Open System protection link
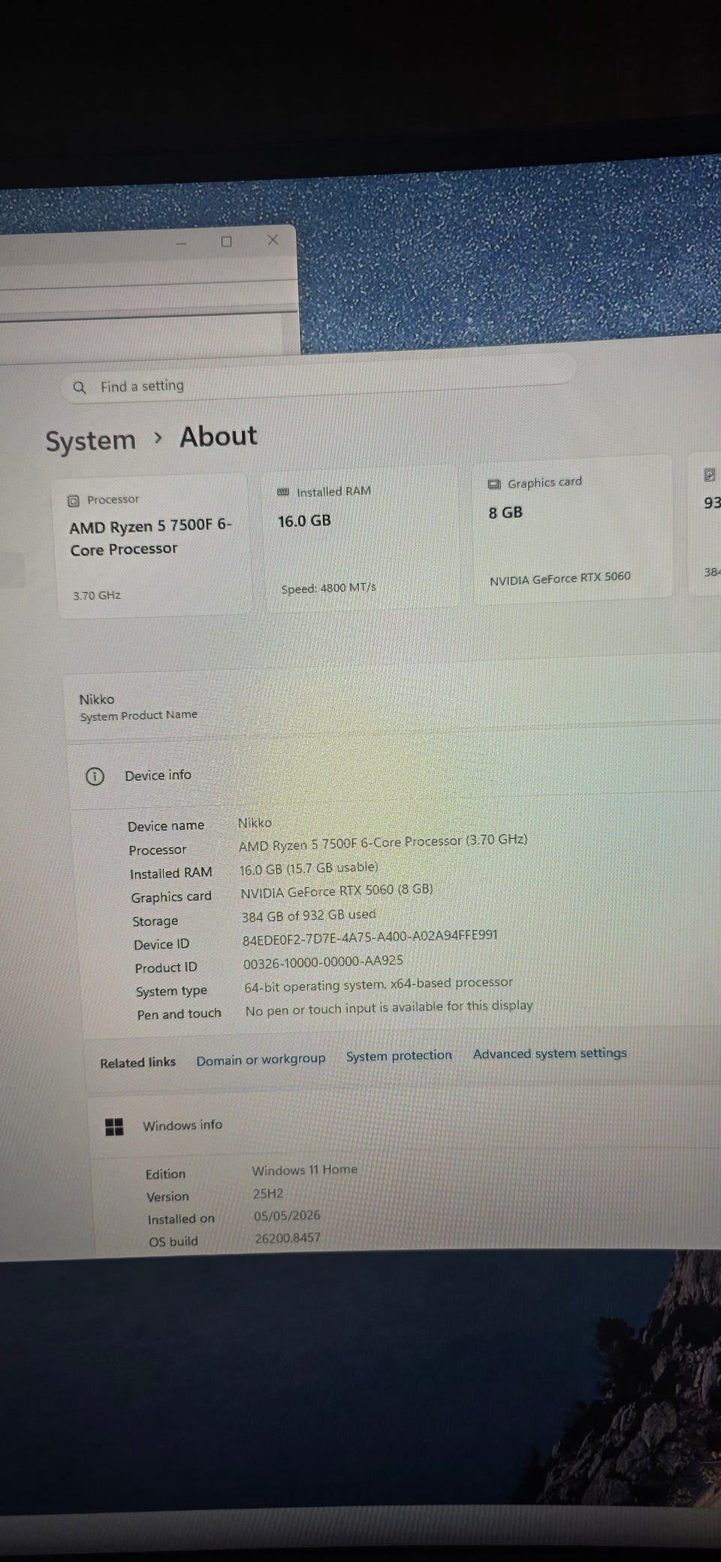Viewport: 721px width, 1562px height. [x=399, y=1056]
